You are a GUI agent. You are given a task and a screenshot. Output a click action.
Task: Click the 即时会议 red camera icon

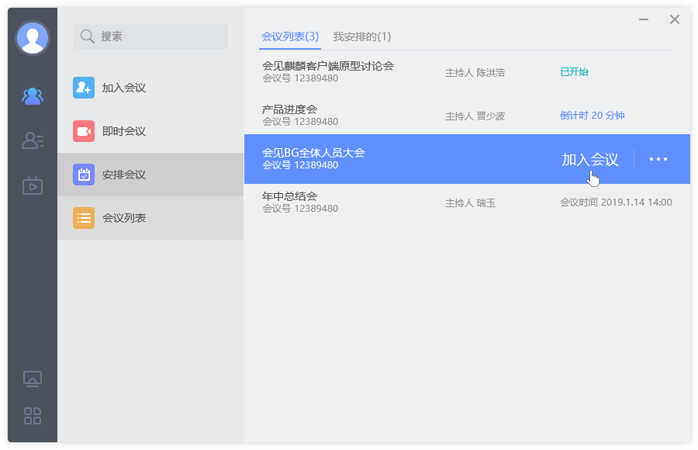tap(84, 131)
